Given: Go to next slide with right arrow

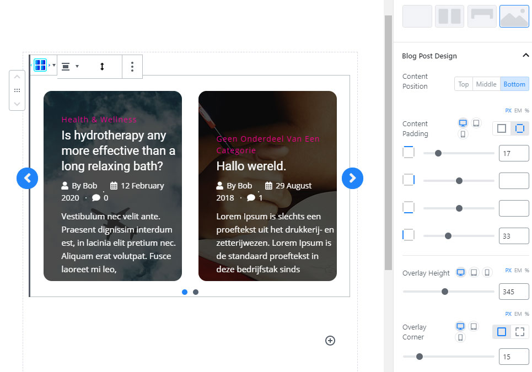Looking at the screenshot, I should point(352,178).
